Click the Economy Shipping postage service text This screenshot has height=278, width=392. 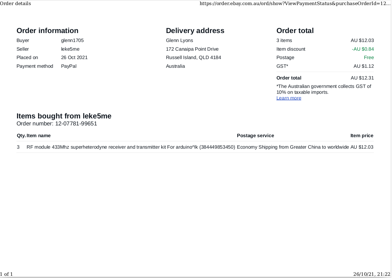[x=293, y=147]
